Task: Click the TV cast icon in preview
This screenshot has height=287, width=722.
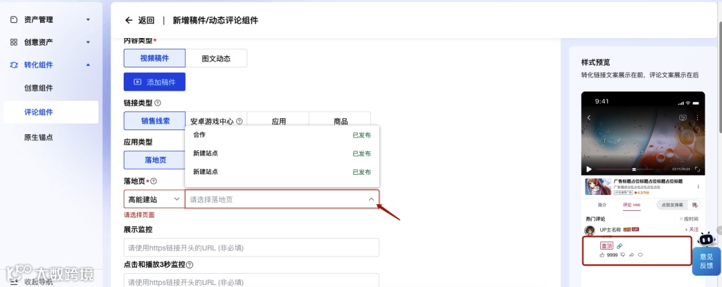Action: pyautogui.click(x=683, y=117)
